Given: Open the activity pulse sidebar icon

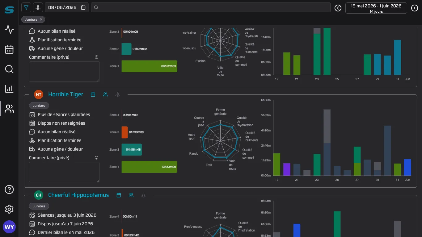Looking at the screenshot, I should click(x=9, y=30).
